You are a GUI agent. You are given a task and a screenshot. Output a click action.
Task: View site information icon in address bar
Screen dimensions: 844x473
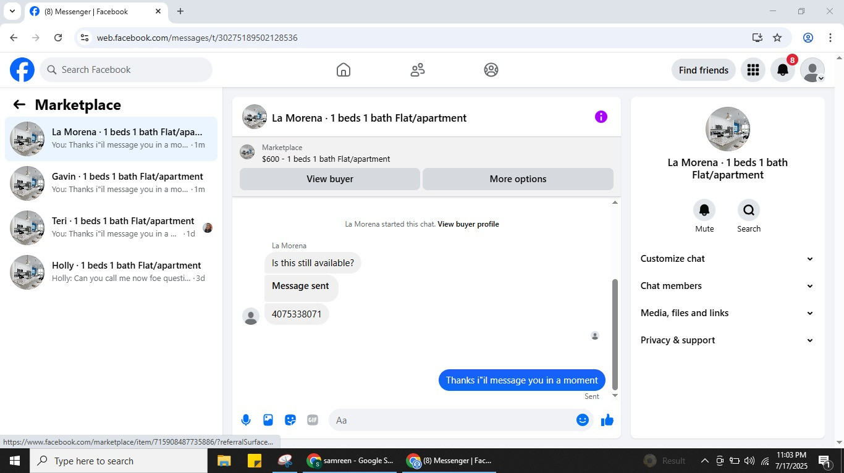click(x=85, y=38)
